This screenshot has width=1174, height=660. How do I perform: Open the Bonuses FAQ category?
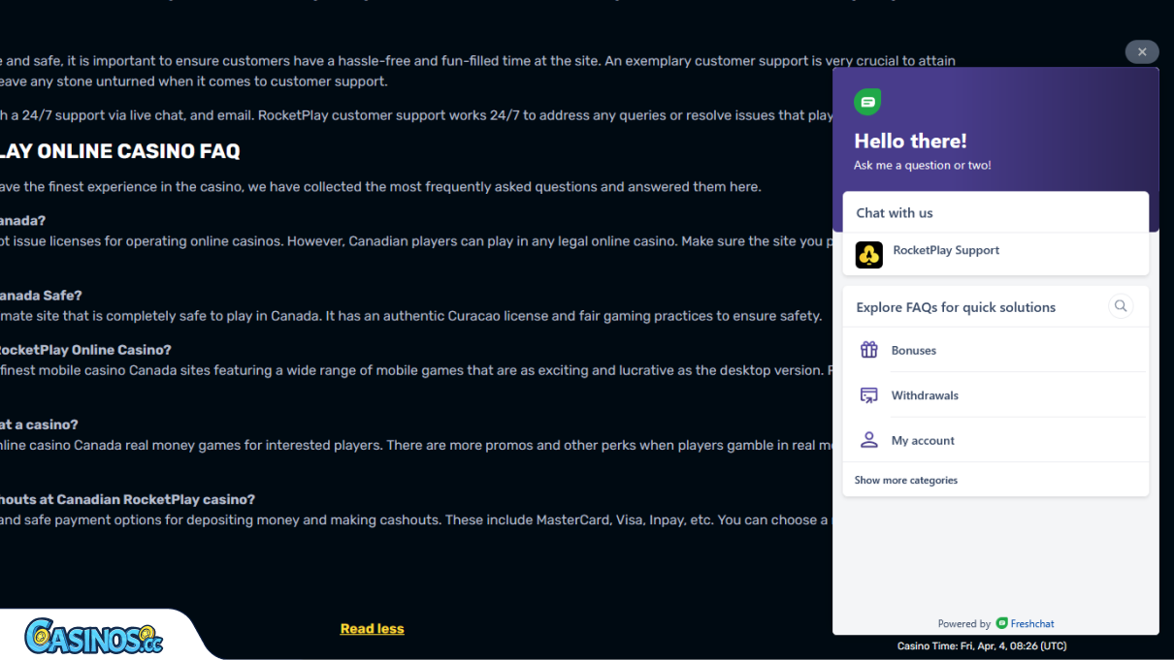pos(995,350)
